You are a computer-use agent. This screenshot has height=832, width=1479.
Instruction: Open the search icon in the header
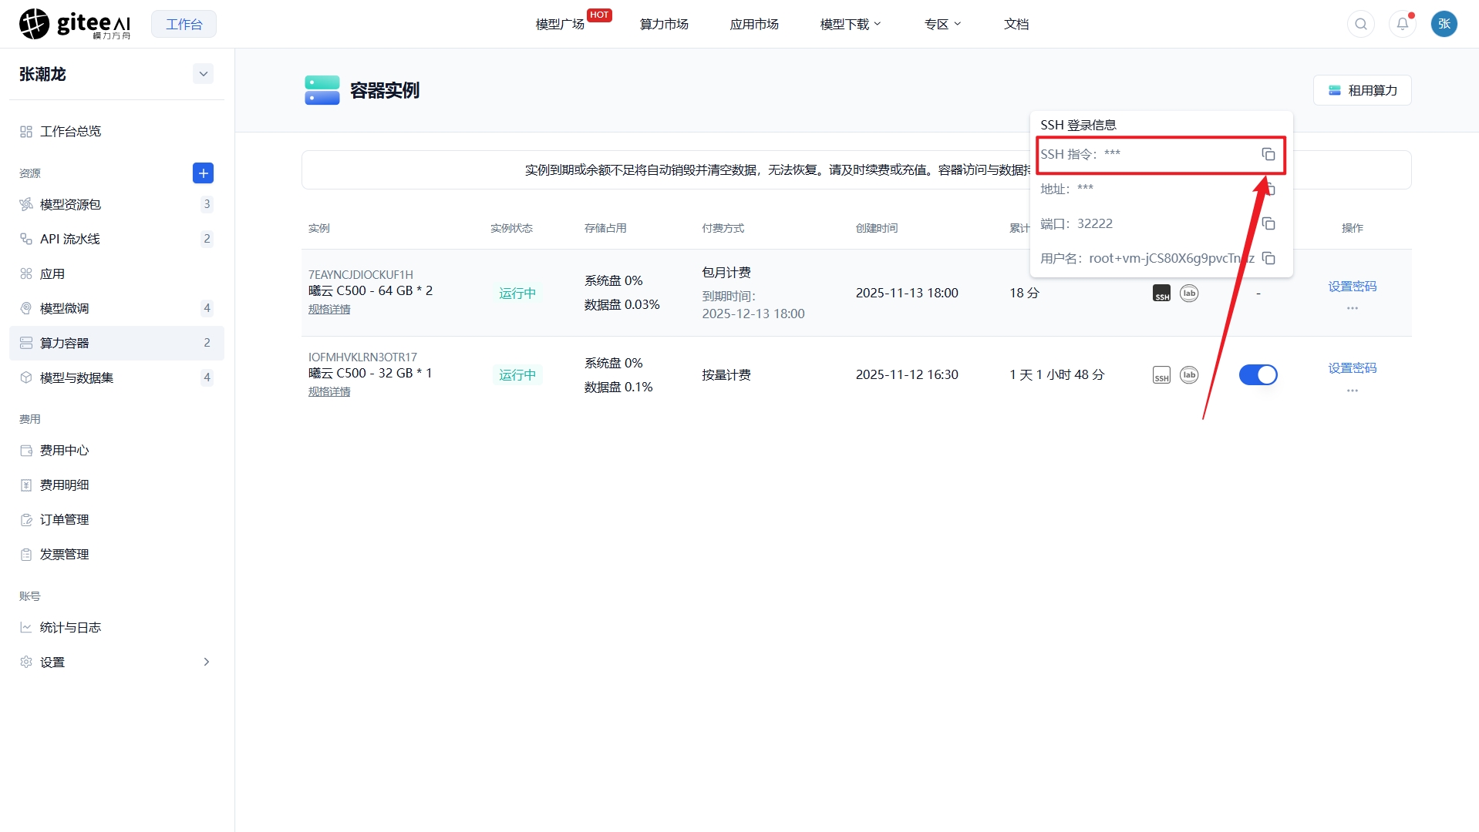click(x=1361, y=24)
